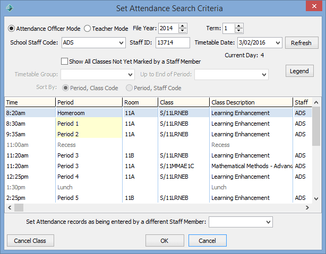326x254 pixels.
Task: Click the Staff ID input field
Action: point(173,42)
